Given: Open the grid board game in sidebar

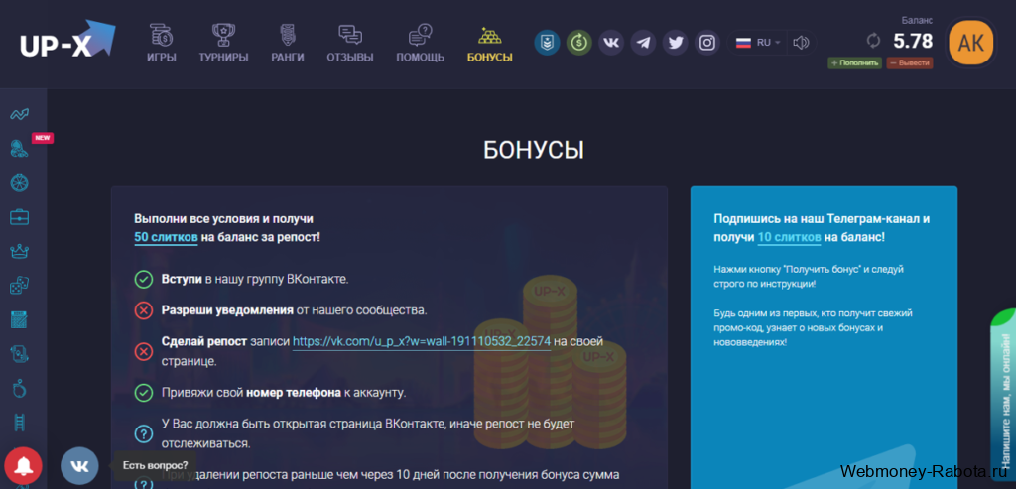Looking at the screenshot, I should click(20, 319).
